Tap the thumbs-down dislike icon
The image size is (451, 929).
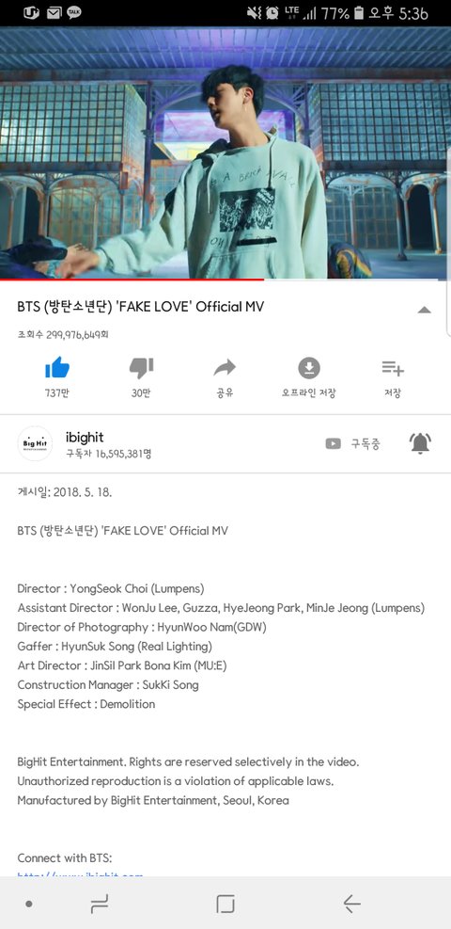(x=141, y=368)
